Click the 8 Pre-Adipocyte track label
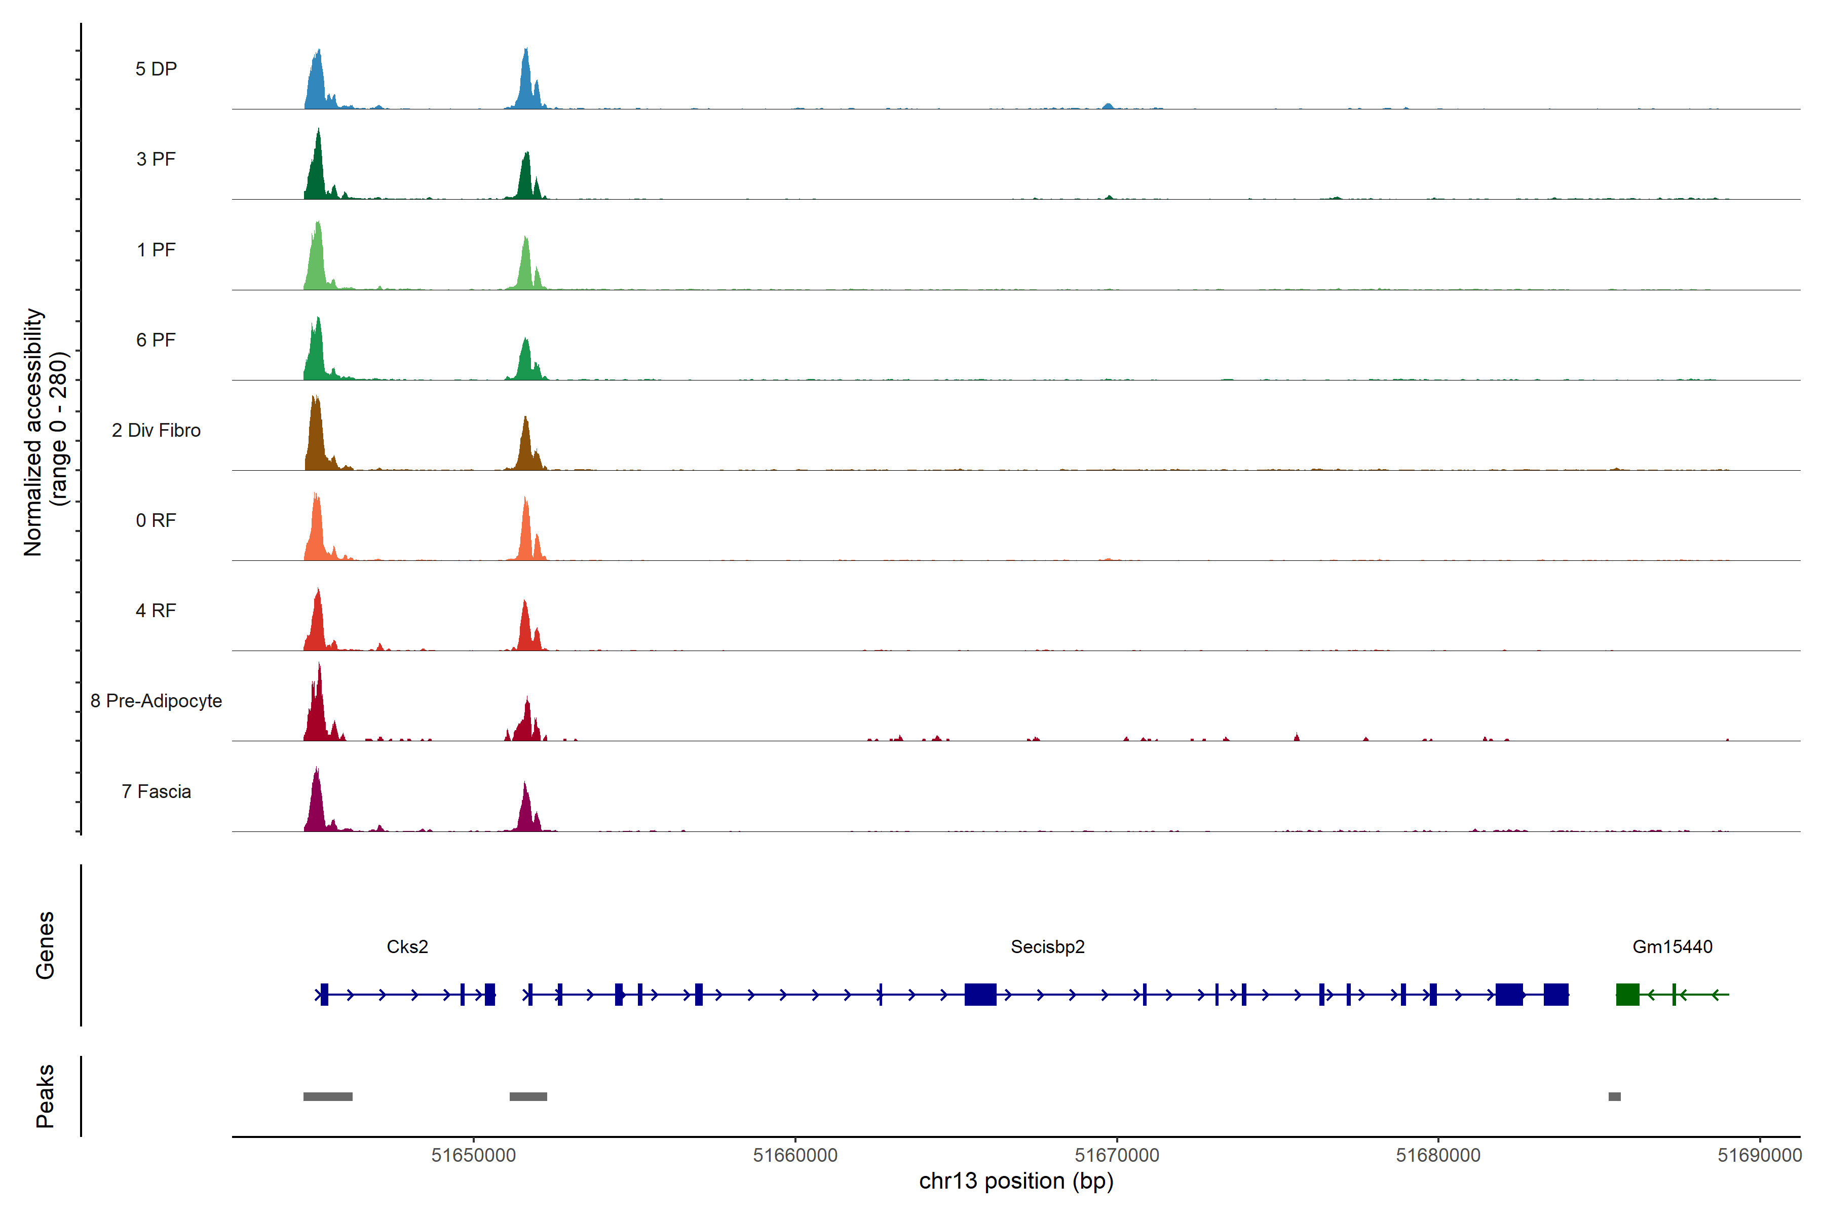The height and width of the screenshot is (1216, 1824). [x=156, y=701]
